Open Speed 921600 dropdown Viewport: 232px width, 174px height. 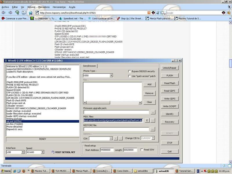click(42, 152)
